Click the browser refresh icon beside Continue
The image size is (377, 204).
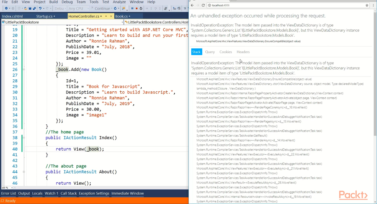coord(115,8)
